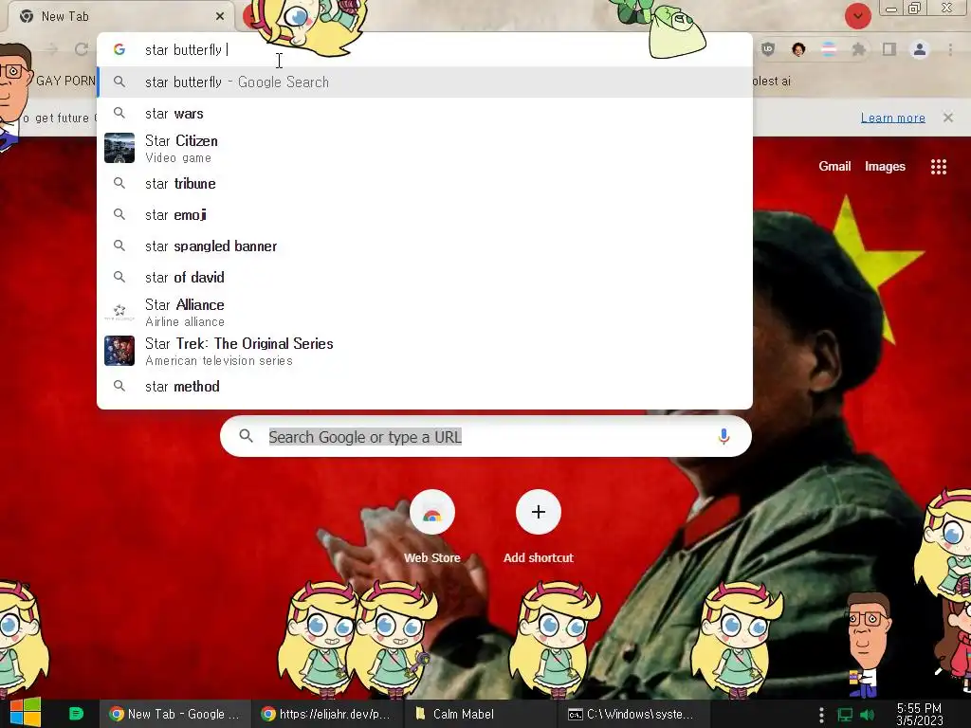The height and width of the screenshot is (728, 971).
Task: Close the New Tab tab
Action: tap(220, 16)
